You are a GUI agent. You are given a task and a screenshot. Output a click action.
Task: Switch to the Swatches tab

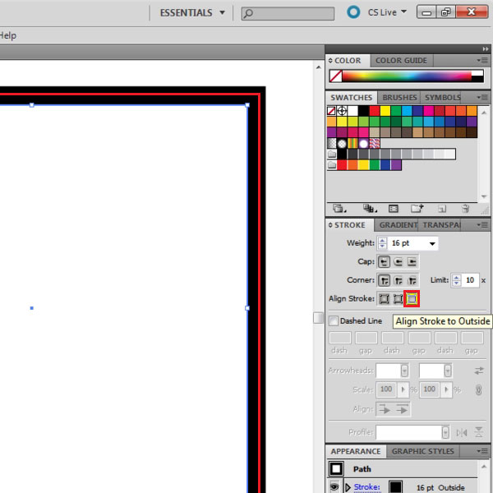351,98
